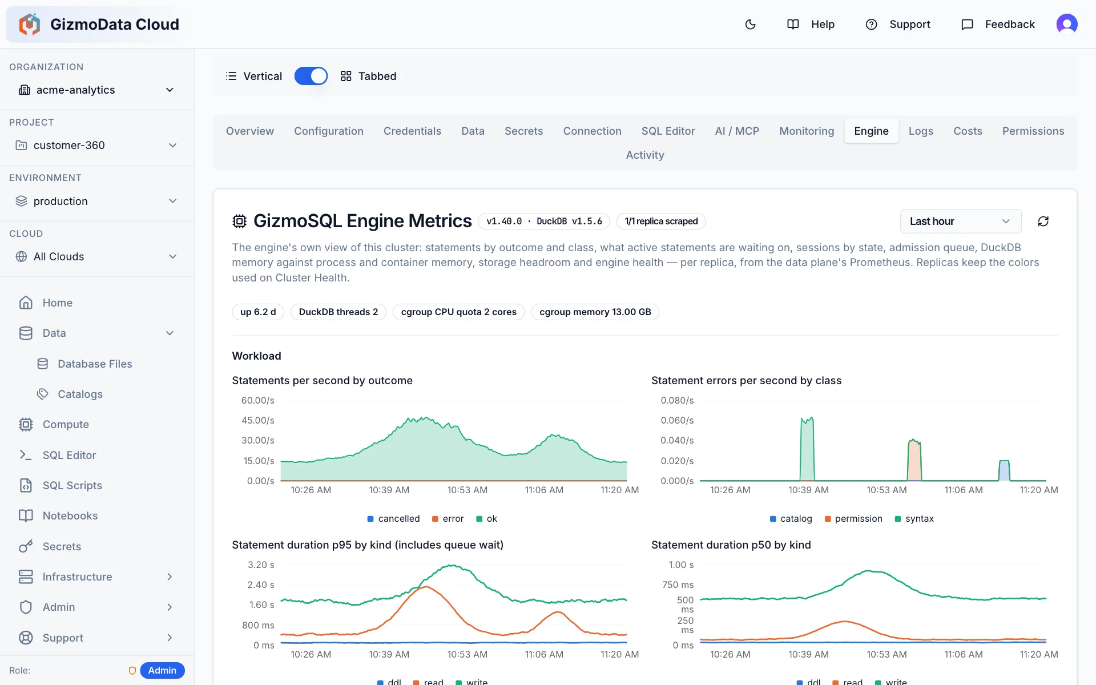Open the production environment dropdown
Screen dimensions: 1096x685
click(x=97, y=201)
